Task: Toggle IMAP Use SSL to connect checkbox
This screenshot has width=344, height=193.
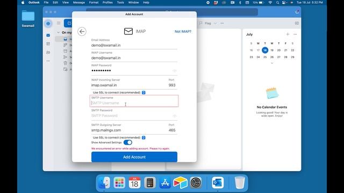Action: (144, 93)
